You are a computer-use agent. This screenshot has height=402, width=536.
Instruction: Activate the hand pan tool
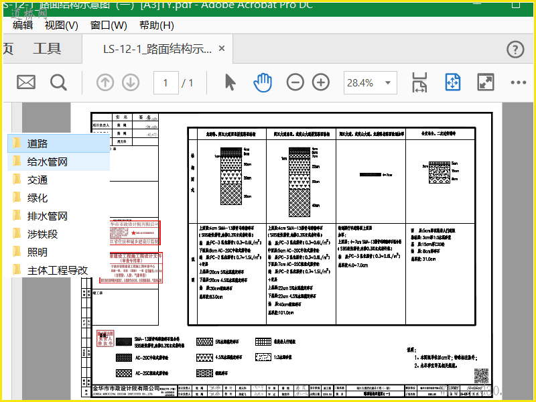tap(263, 82)
